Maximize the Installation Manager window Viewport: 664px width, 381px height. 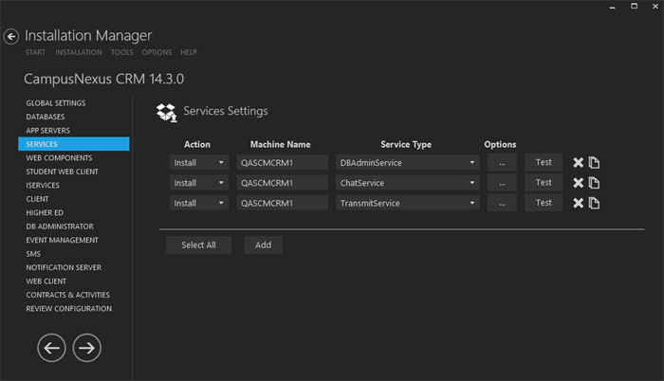click(x=634, y=6)
